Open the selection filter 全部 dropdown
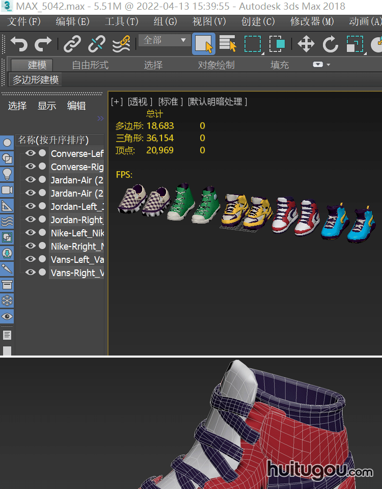 pyautogui.click(x=163, y=40)
